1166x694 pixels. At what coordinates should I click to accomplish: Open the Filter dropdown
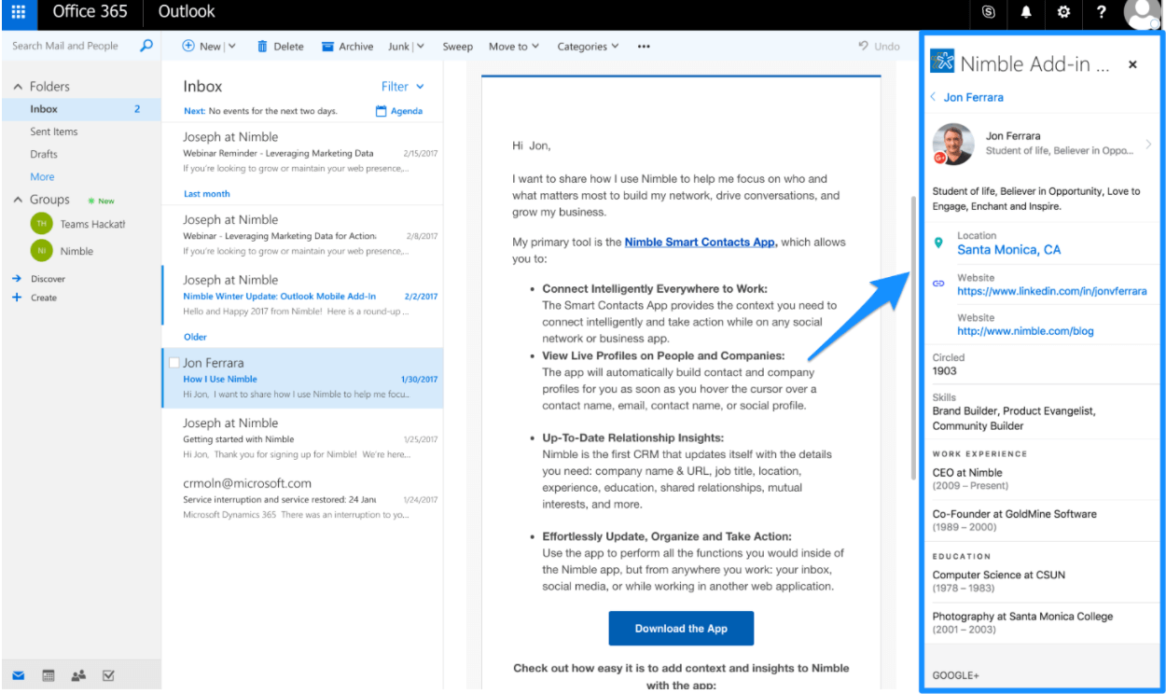click(403, 87)
